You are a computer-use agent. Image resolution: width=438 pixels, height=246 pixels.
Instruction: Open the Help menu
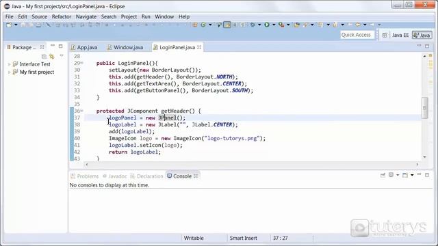click(x=184, y=16)
